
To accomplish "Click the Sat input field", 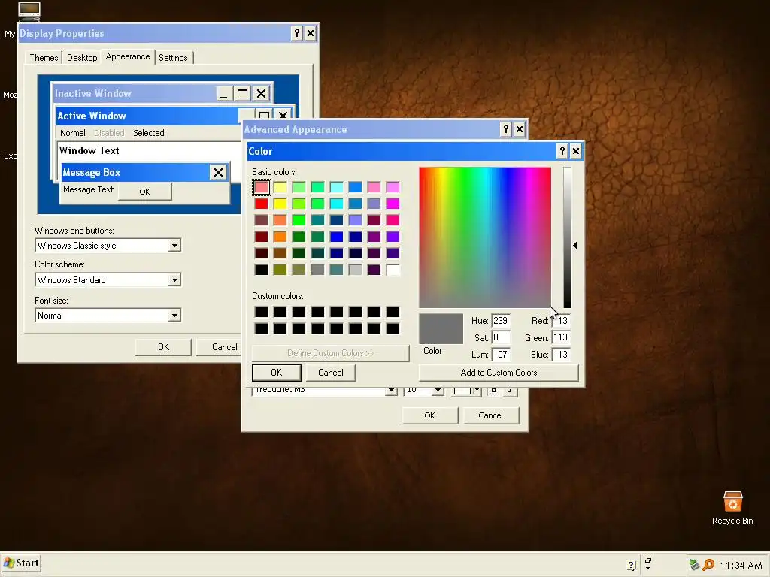I will pyautogui.click(x=500, y=337).
